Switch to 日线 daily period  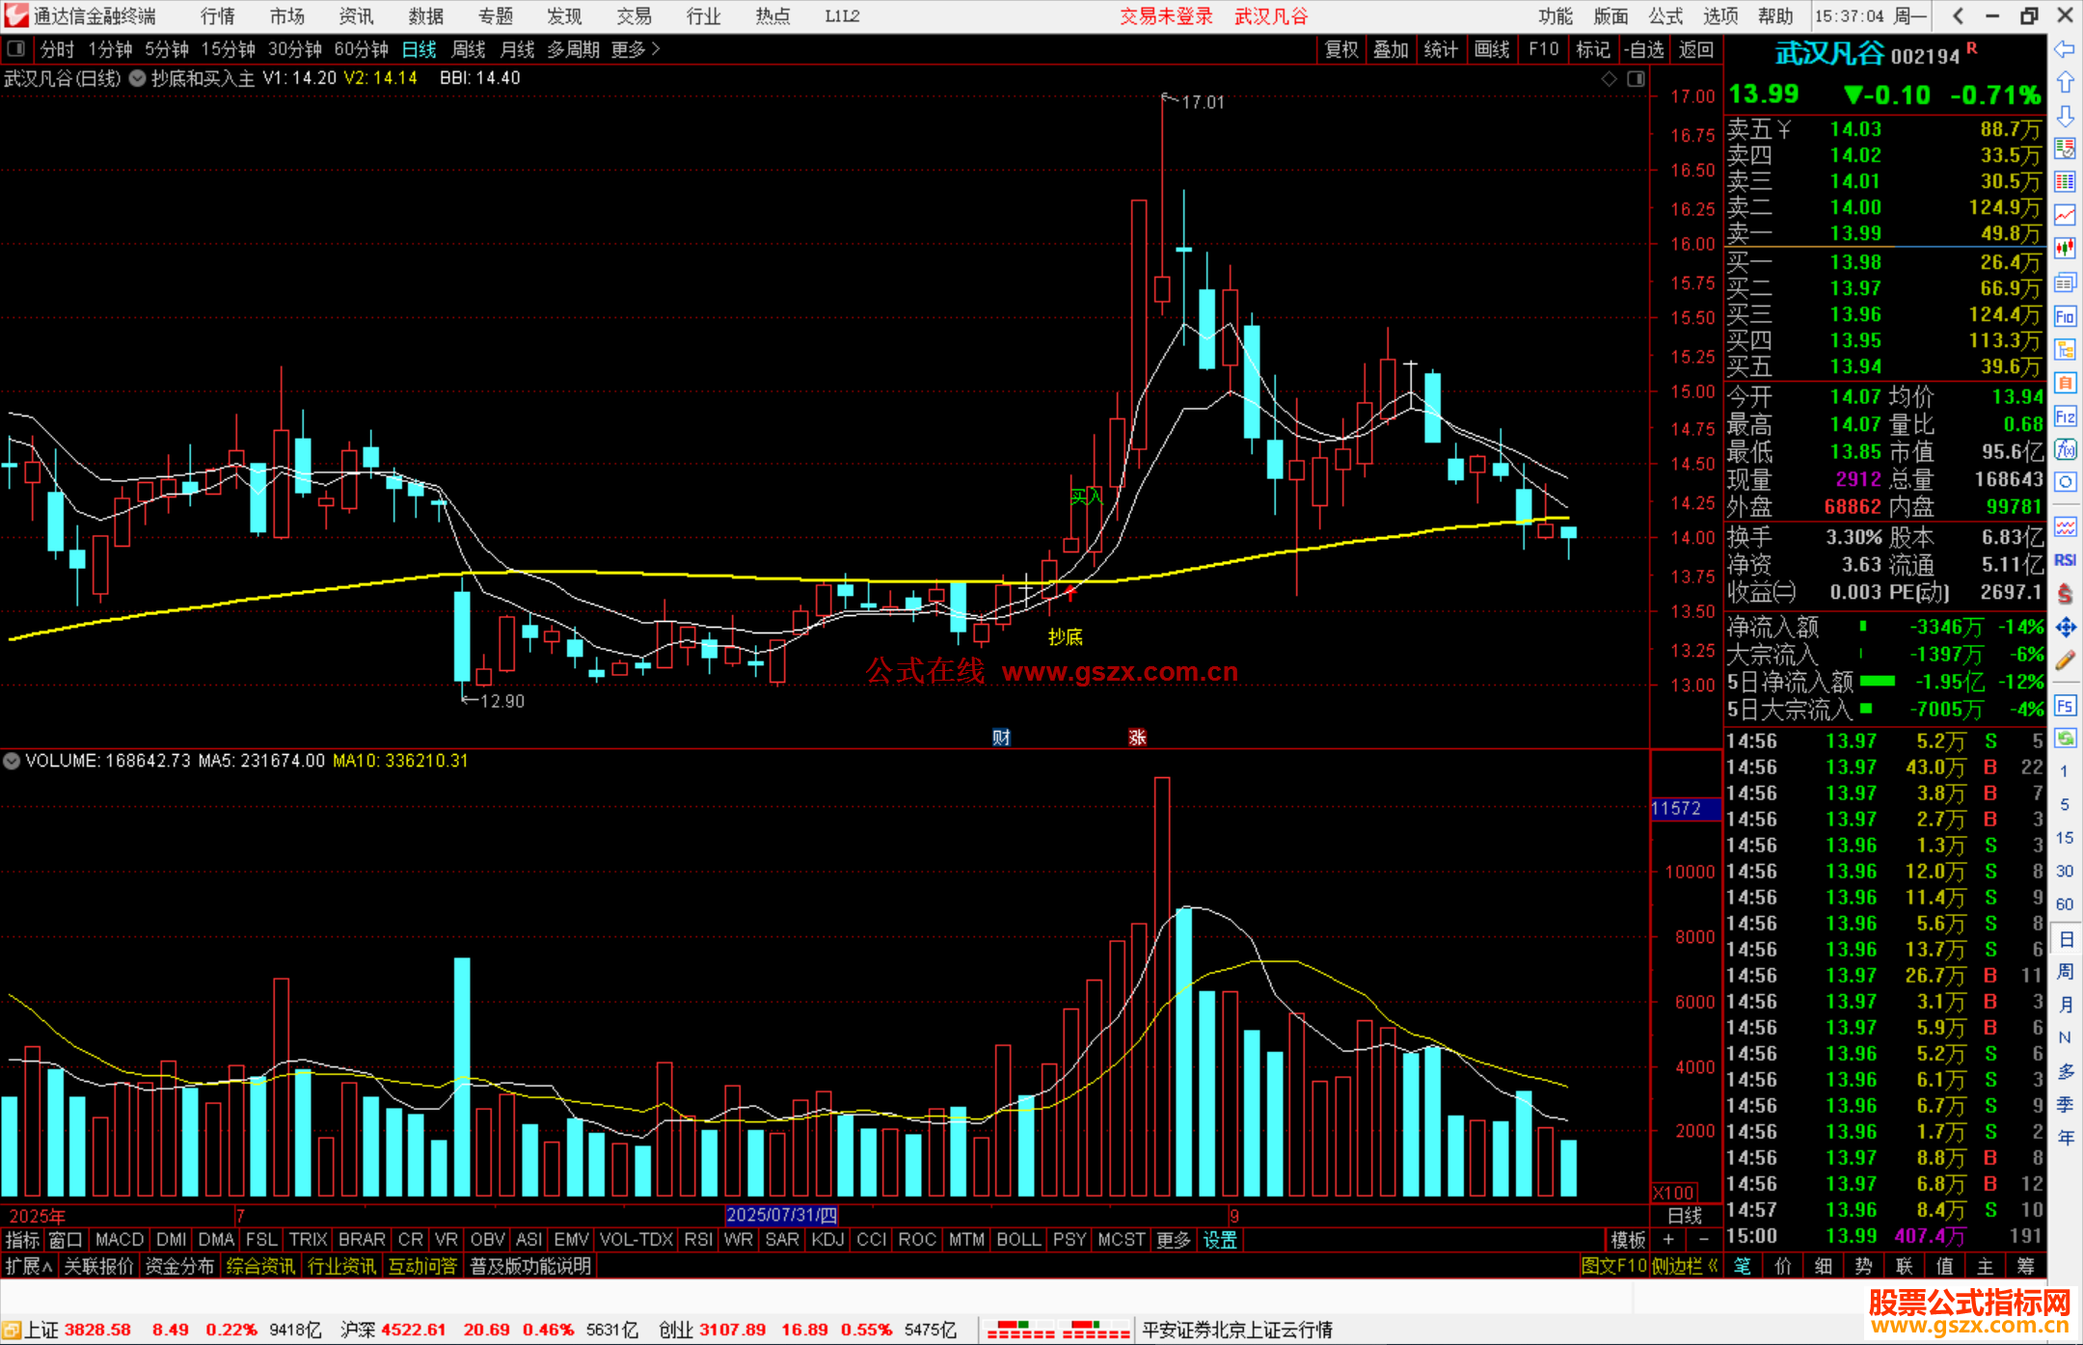pyautogui.click(x=419, y=49)
